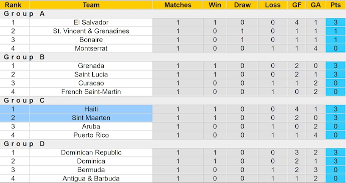Open the El Salvador team link
Image resolution: width=346 pixels, height=183 pixels.
[91, 22]
